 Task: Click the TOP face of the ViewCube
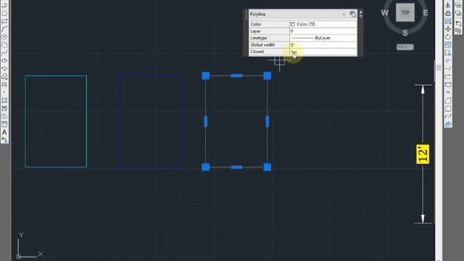405,12
